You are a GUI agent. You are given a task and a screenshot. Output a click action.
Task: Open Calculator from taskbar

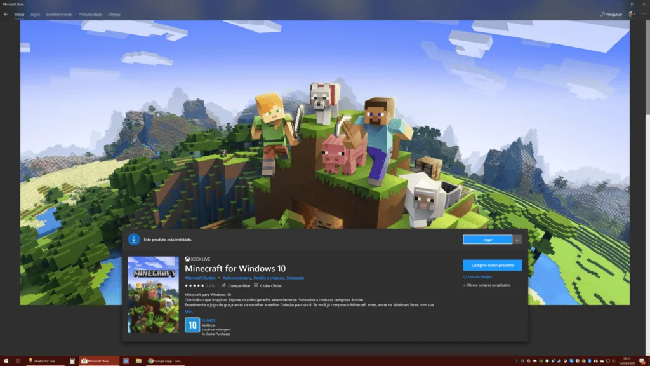coord(72,361)
